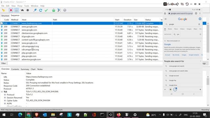Image resolution: width=210 pixels, height=118 pixels.
Task: Open the Help menu
Action: tap(42, 6)
